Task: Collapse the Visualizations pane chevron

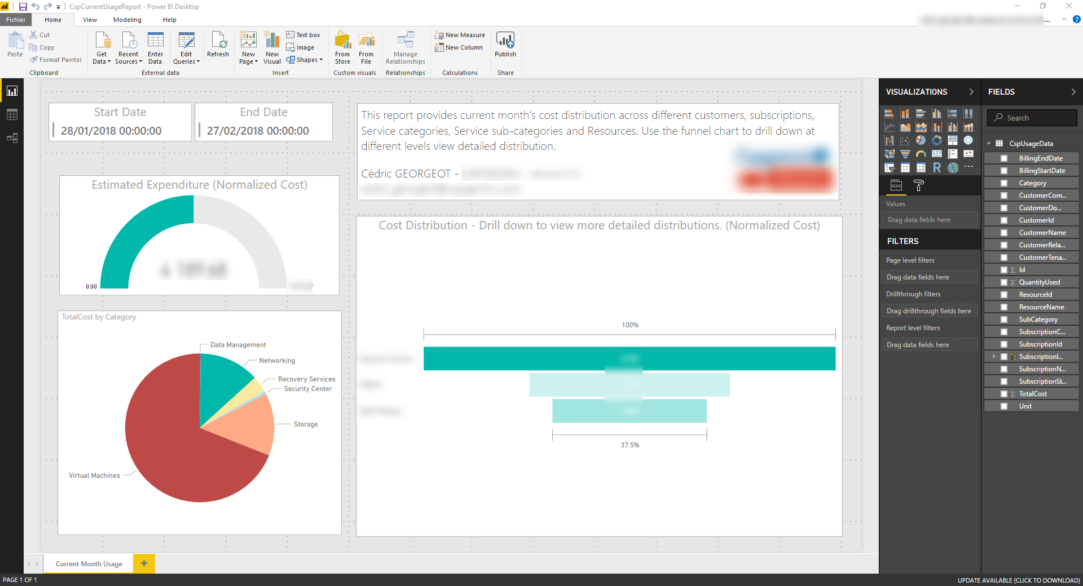Action: [x=971, y=92]
